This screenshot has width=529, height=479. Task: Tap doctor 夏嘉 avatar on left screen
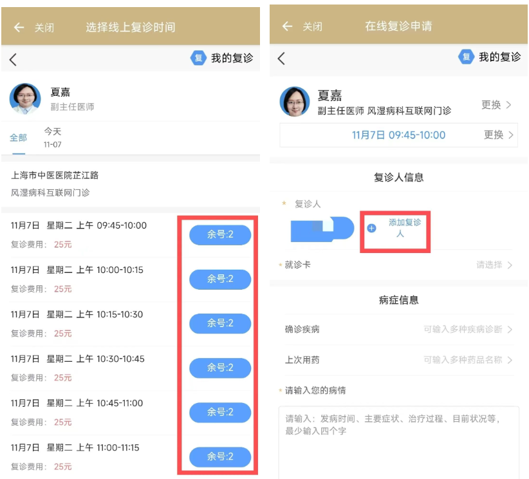(x=25, y=99)
